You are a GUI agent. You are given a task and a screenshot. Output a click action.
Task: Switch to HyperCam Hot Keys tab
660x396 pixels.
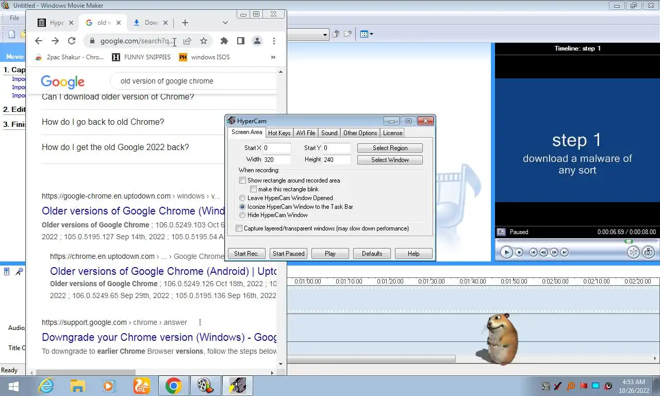click(279, 133)
